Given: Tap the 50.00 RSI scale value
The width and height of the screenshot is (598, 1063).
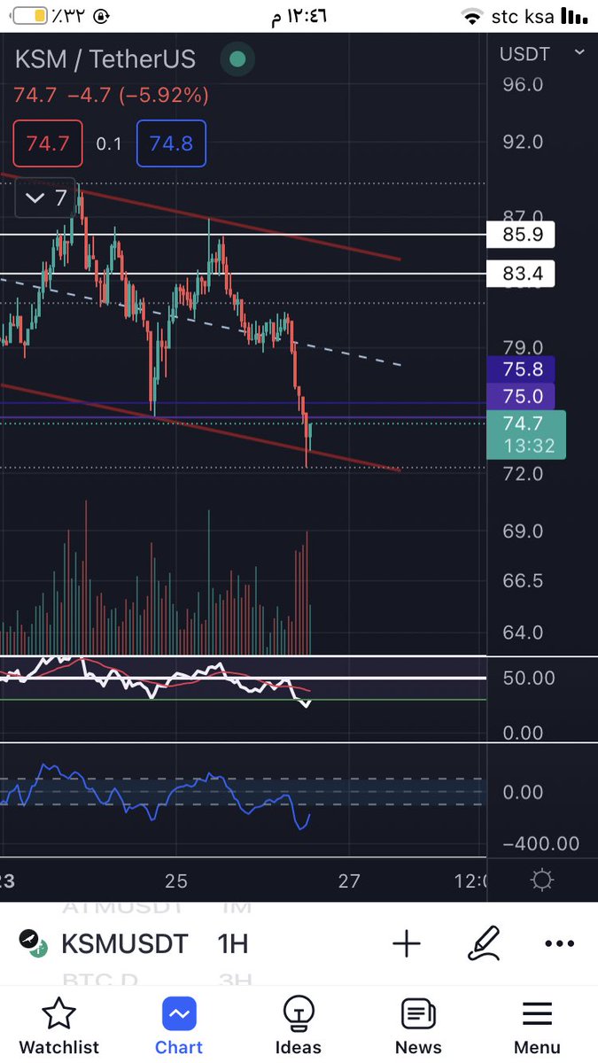Looking at the screenshot, I should [529, 679].
